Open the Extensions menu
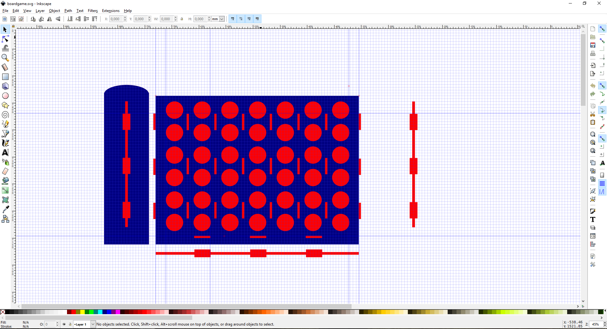607x329 pixels. (111, 11)
